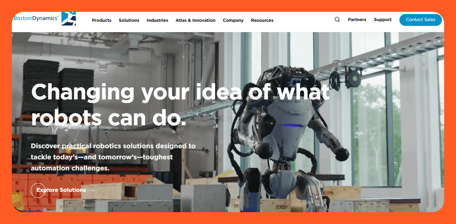Viewport: 456px width, 224px height.
Task: Expand the Industries navigation item
Action: pyautogui.click(x=158, y=20)
